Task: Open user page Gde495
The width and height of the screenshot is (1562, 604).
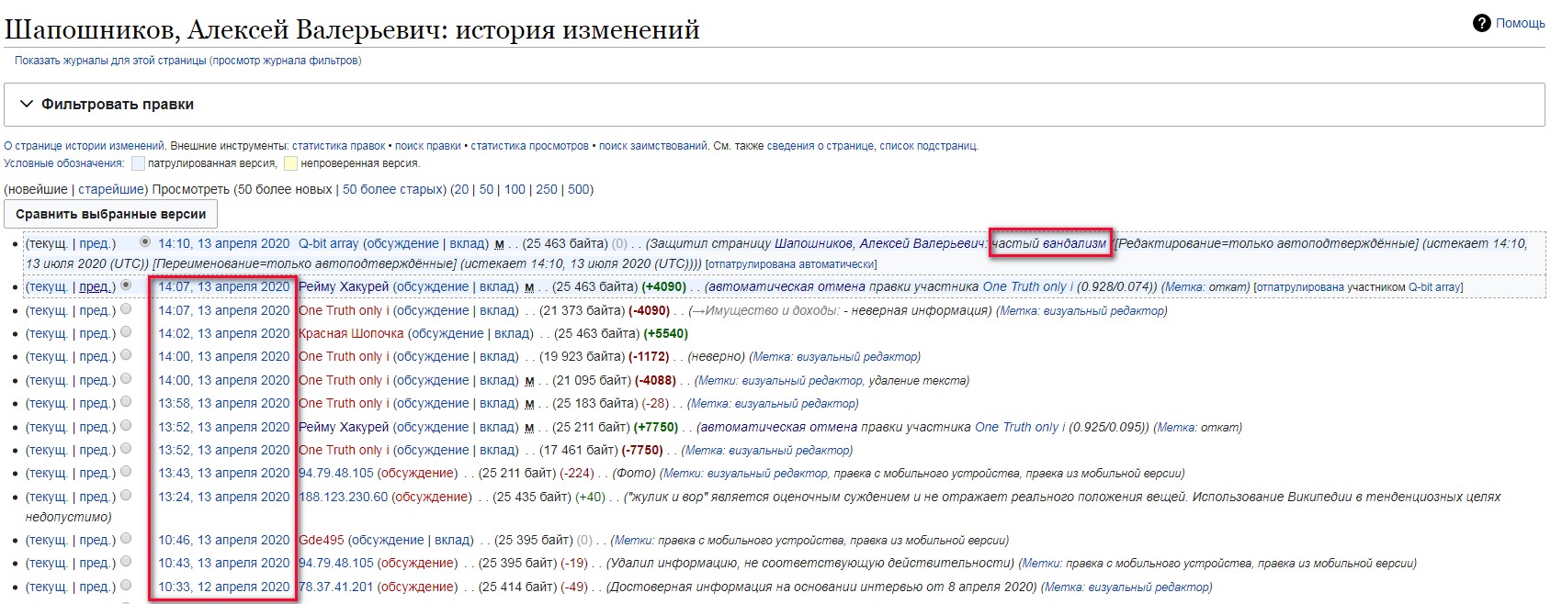Action: click(322, 540)
